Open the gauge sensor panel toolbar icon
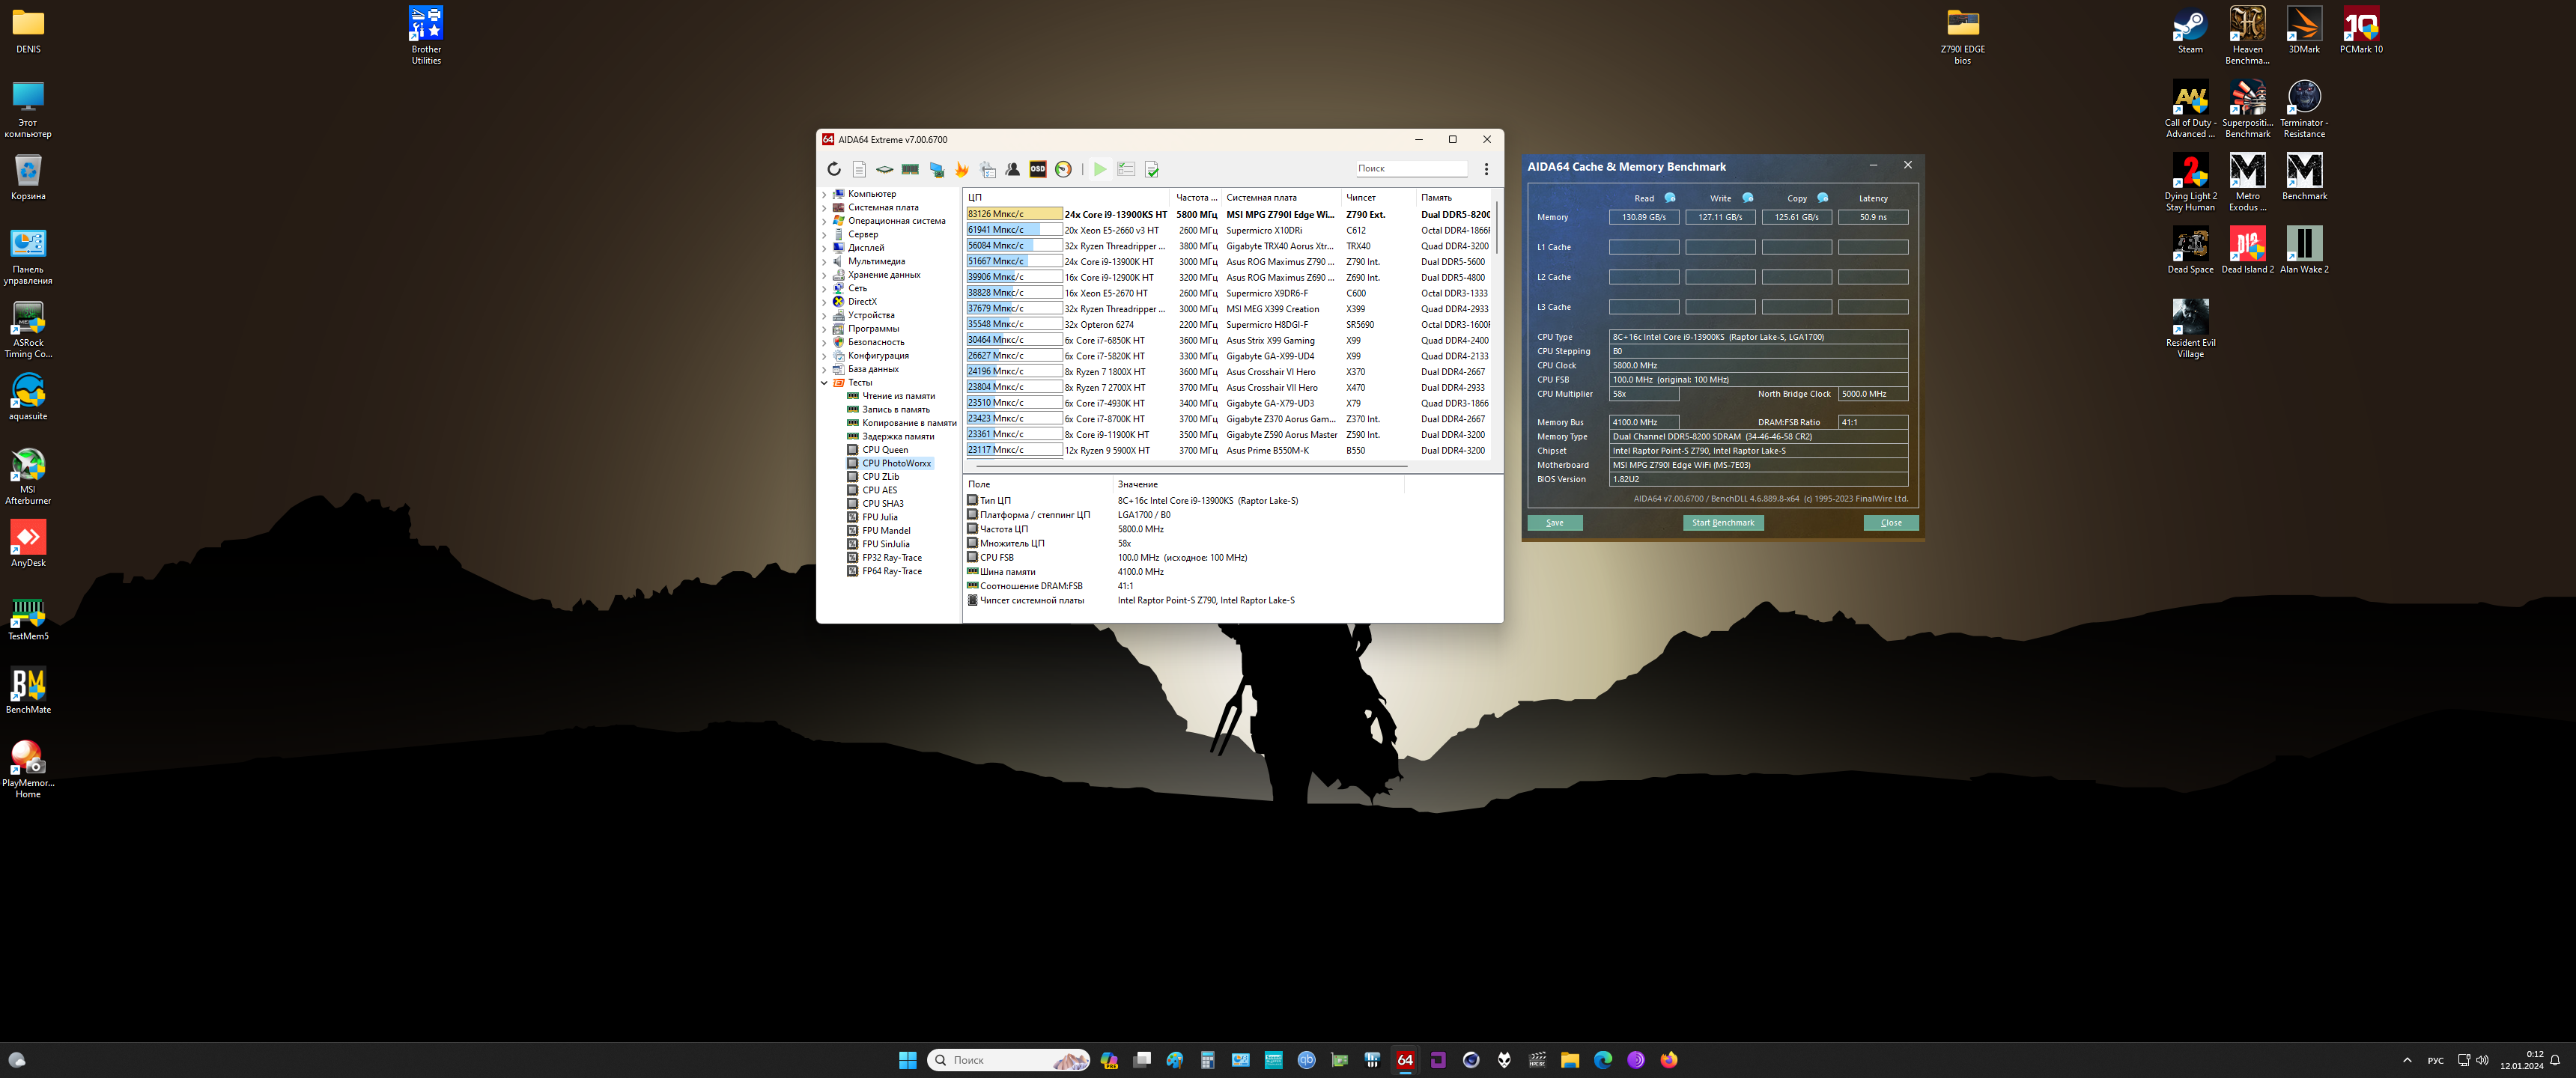 point(1063,169)
